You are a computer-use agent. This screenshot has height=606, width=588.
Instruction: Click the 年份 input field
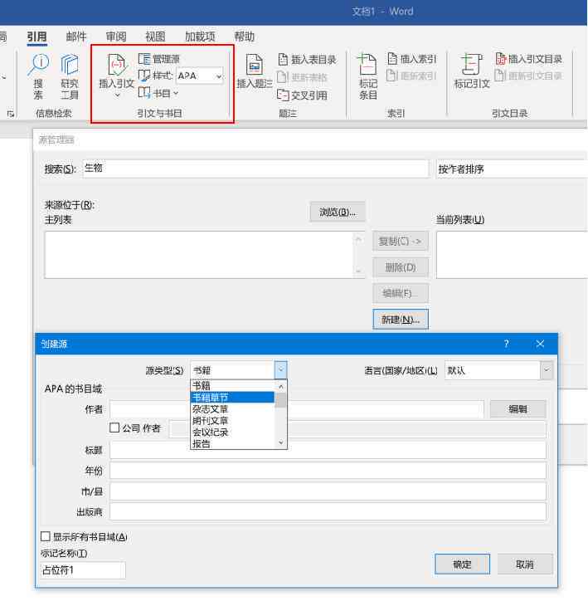tap(328, 471)
